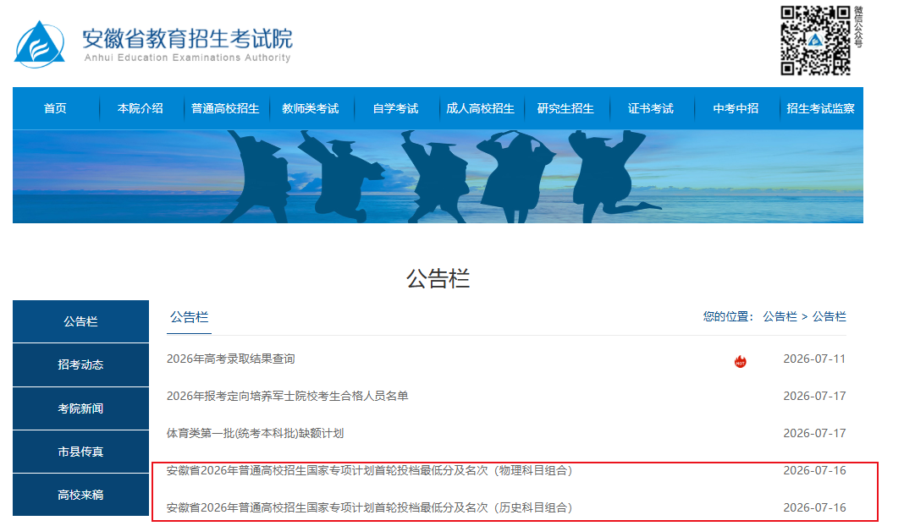Select the underlined 公告栏 tab heading
904x526 pixels.
[x=189, y=317]
